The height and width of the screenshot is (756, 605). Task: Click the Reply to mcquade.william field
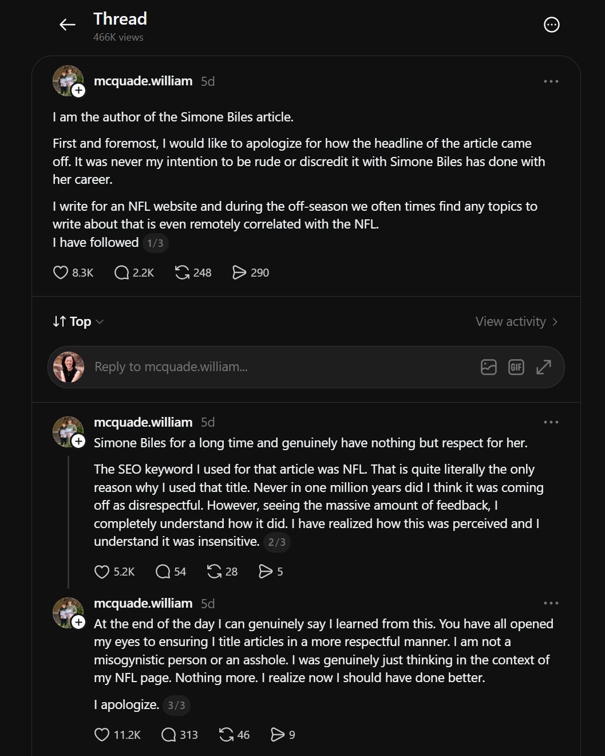click(280, 367)
